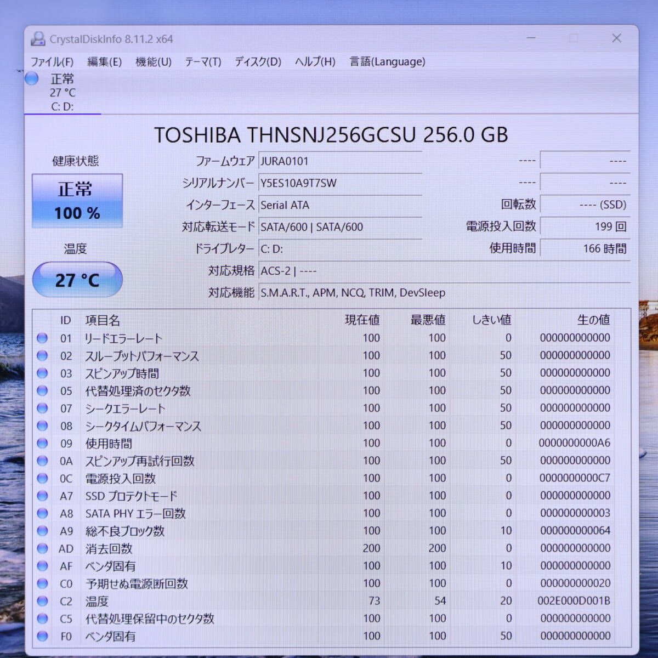Click the drive letter field C: D:
The width and height of the screenshot is (658, 658).
point(340,249)
